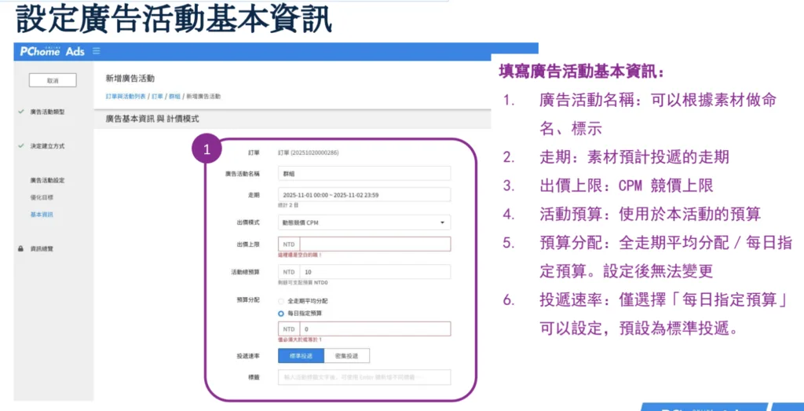Screen dimensions: 804x411
Task: Click the lock icon next to 資訊總覽
Action: tap(20, 248)
